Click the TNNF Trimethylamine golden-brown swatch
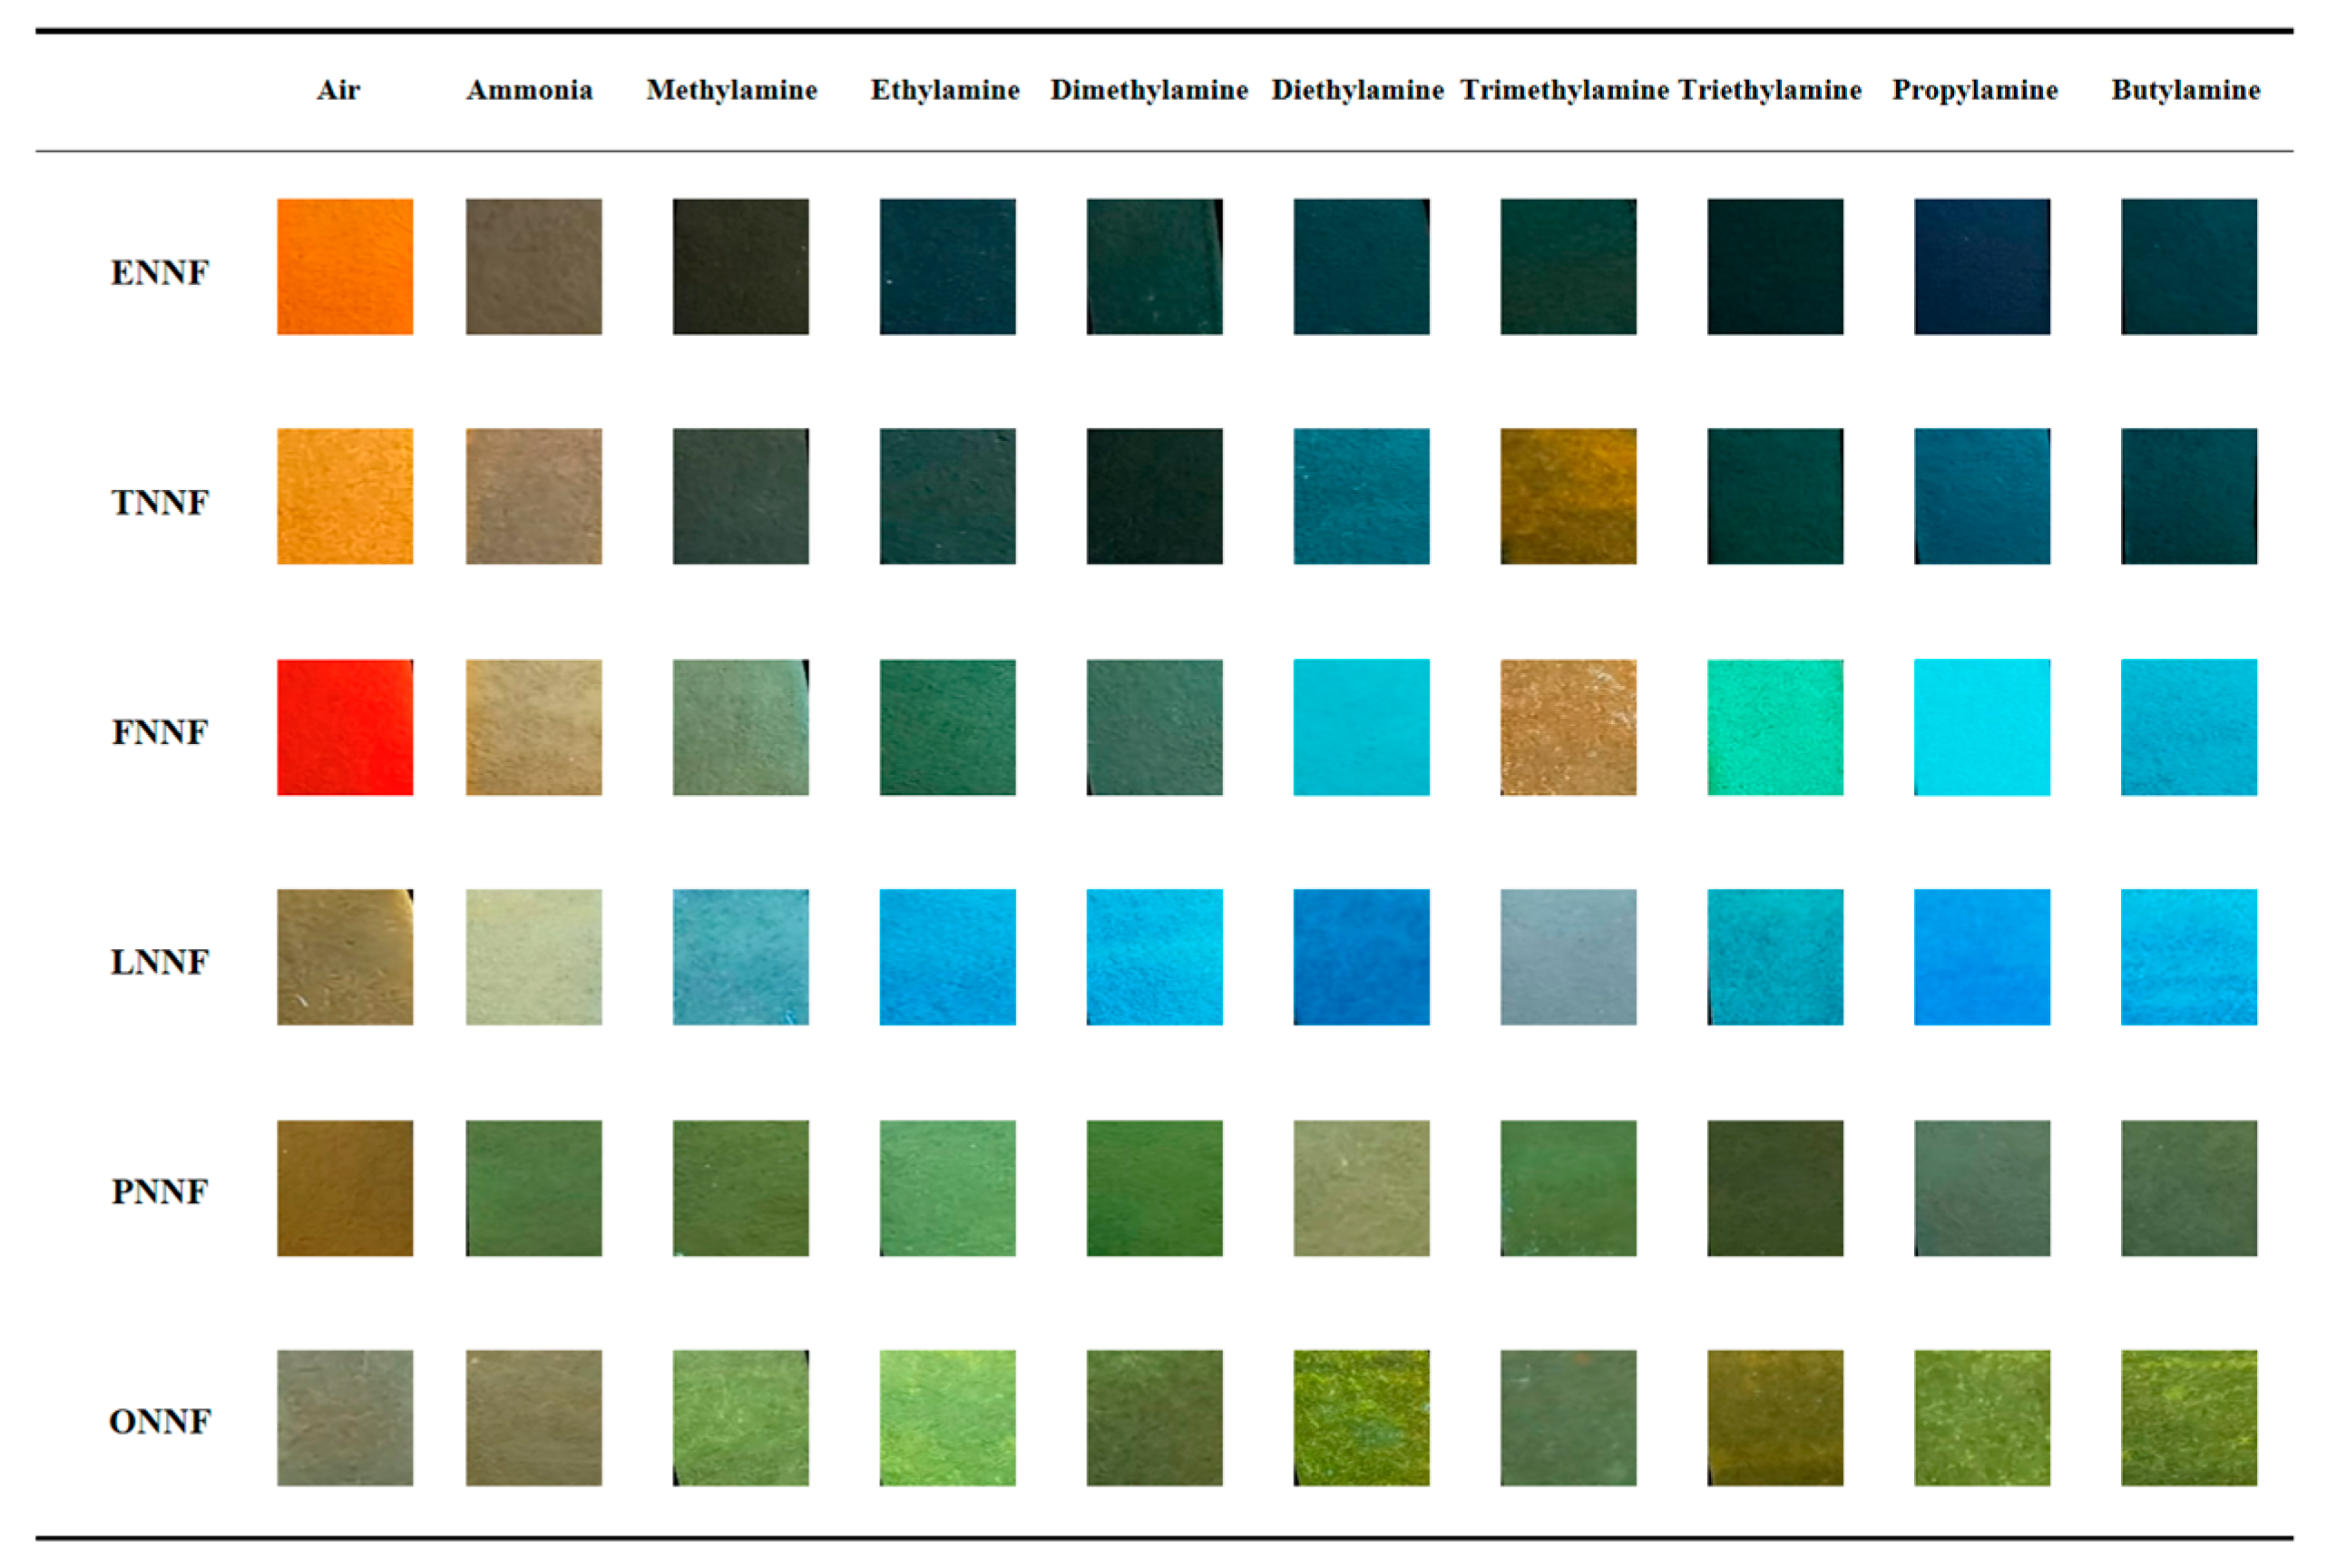2327x1568 pixels. click(1568, 496)
